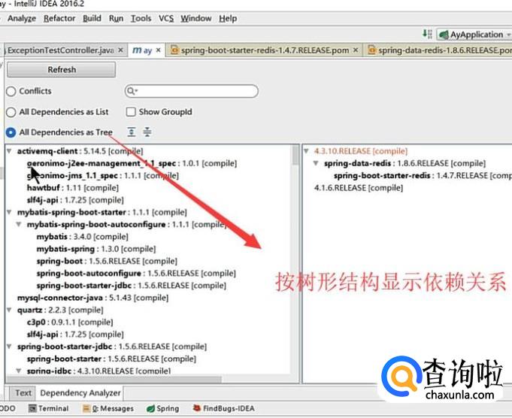This screenshot has width=512, height=418.
Task: Click the Messages tool window icon
Action: [86, 408]
